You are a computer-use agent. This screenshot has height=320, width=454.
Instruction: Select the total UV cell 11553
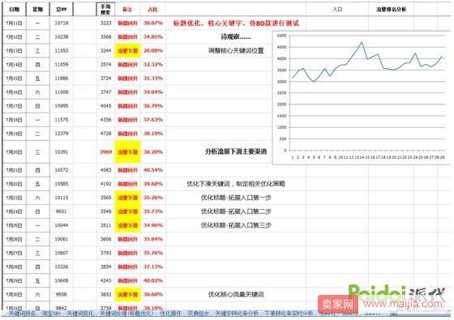(62, 50)
